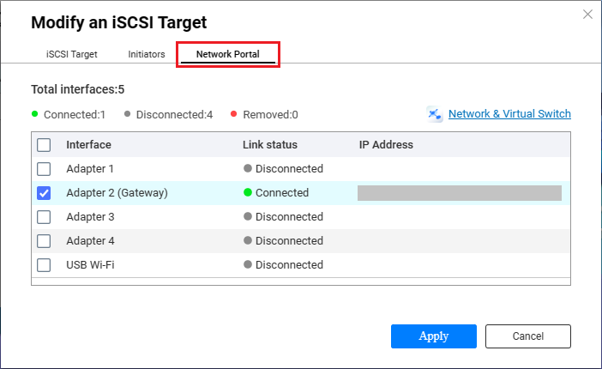Click the green Connected status dot in Adapter 2 row

tap(248, 192)
